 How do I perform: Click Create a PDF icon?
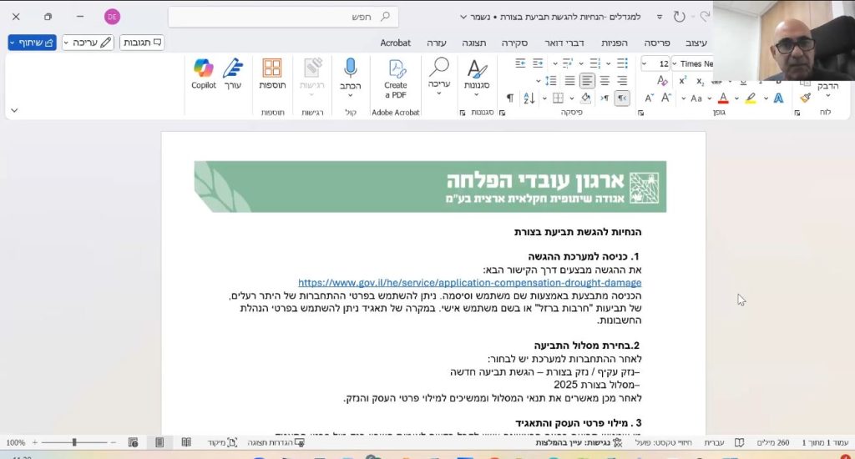[396, 73]
